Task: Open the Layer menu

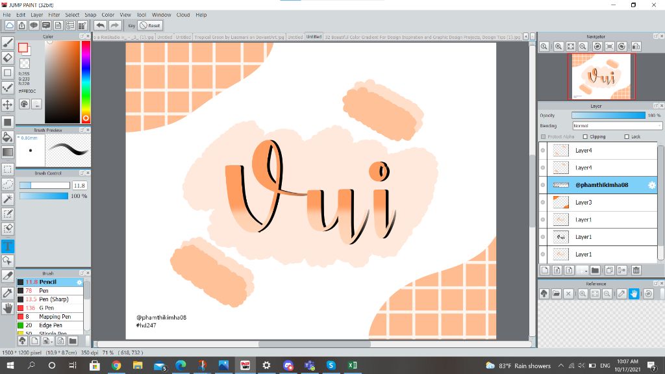Action: 36,15
